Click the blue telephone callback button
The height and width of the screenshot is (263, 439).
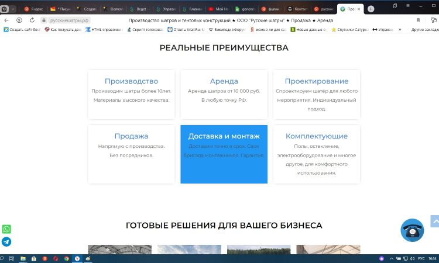pos(412,230)
